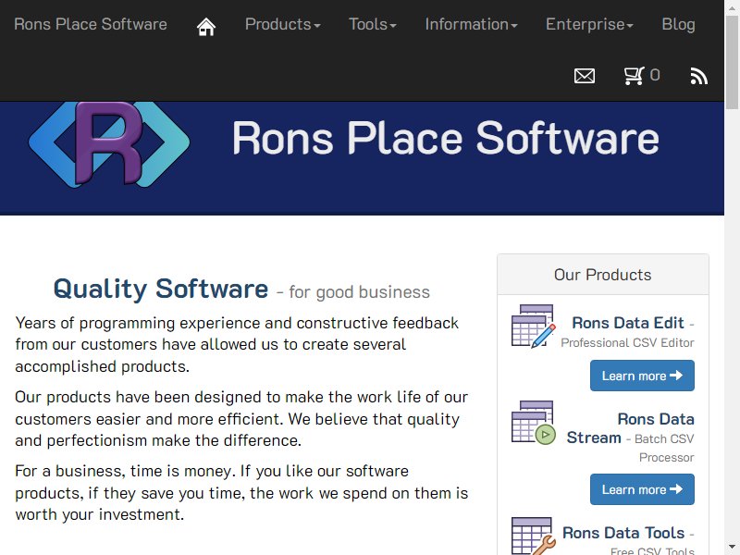The height and width of the screenshot is (555, 740).
Task: Go to the Home house icon
Action: 205,27
